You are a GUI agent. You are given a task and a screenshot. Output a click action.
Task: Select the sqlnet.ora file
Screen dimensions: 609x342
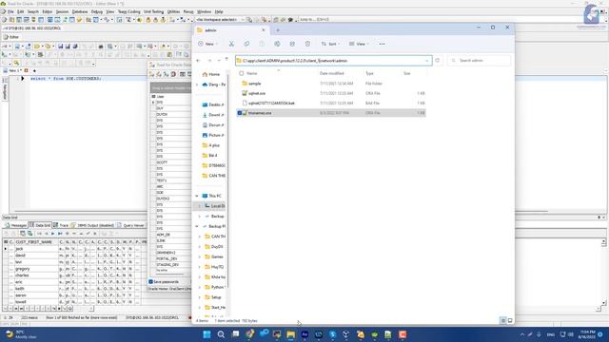coord(257,93)
